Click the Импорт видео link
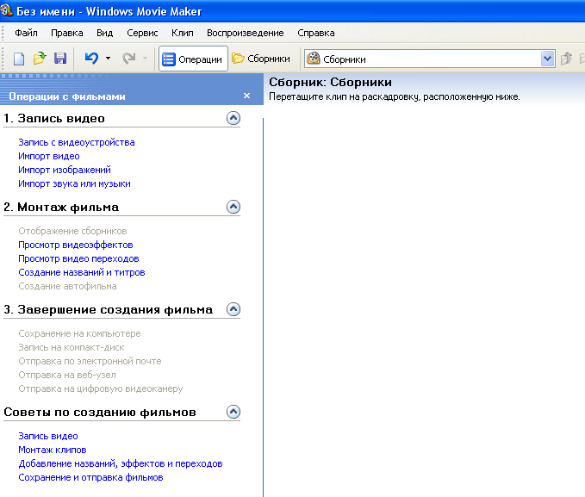The width and height of the screenshot is (585, 497). pyautogui.click(x=49, y=156)
